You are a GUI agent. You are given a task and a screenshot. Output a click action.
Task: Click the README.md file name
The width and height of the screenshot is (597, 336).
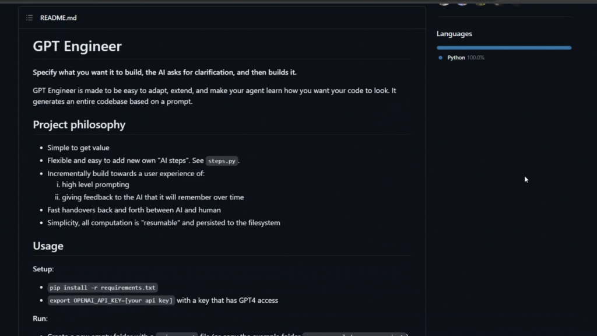coord(58,18)
